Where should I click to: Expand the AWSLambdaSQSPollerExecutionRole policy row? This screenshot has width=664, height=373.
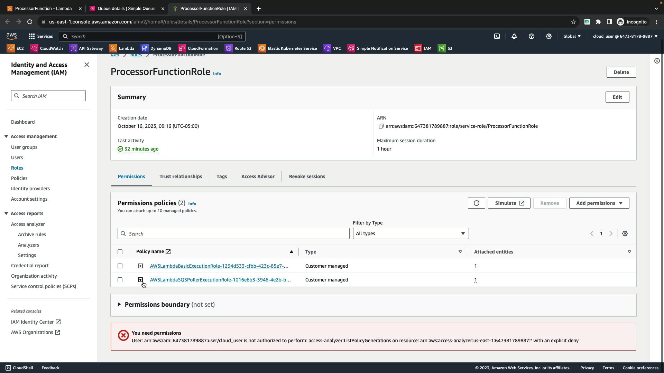[x=140, y=280]
